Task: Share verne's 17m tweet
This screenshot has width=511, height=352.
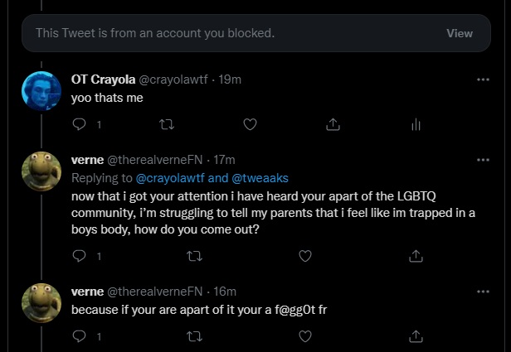Action: pyautogui.click(x=416, y=256)
